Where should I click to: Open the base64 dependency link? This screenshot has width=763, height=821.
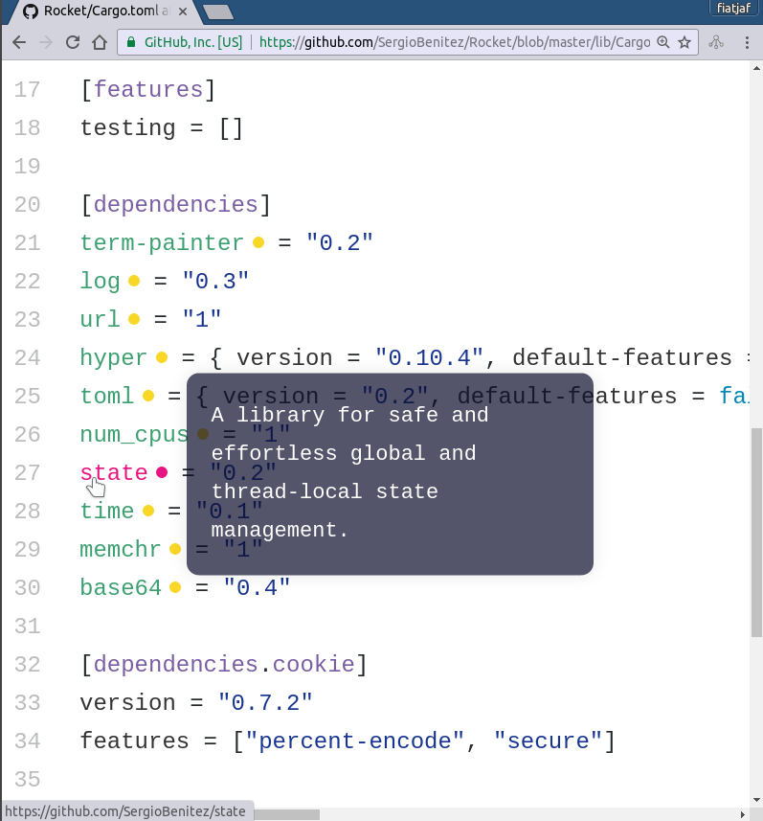pyautogui.click(x=121, y=587)
